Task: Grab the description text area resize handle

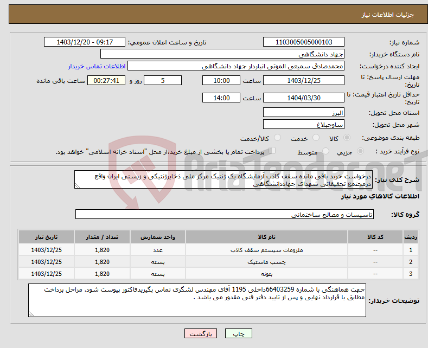Action: (77, 186)
